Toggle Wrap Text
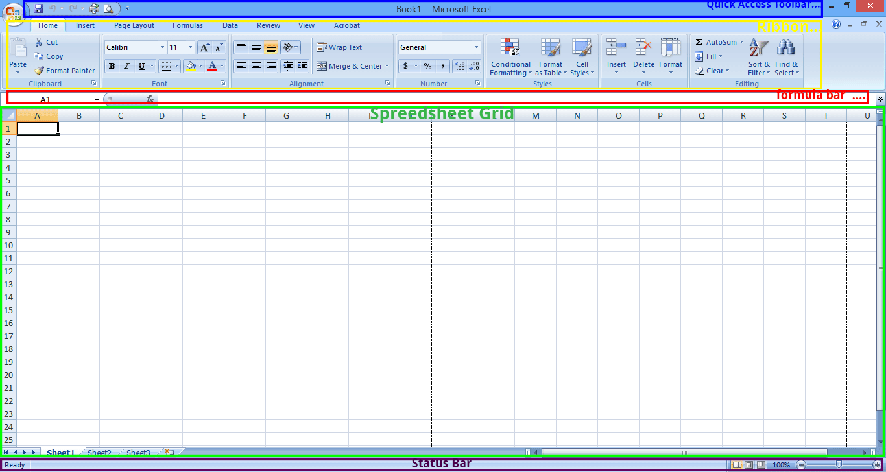 tap(339, 47)
